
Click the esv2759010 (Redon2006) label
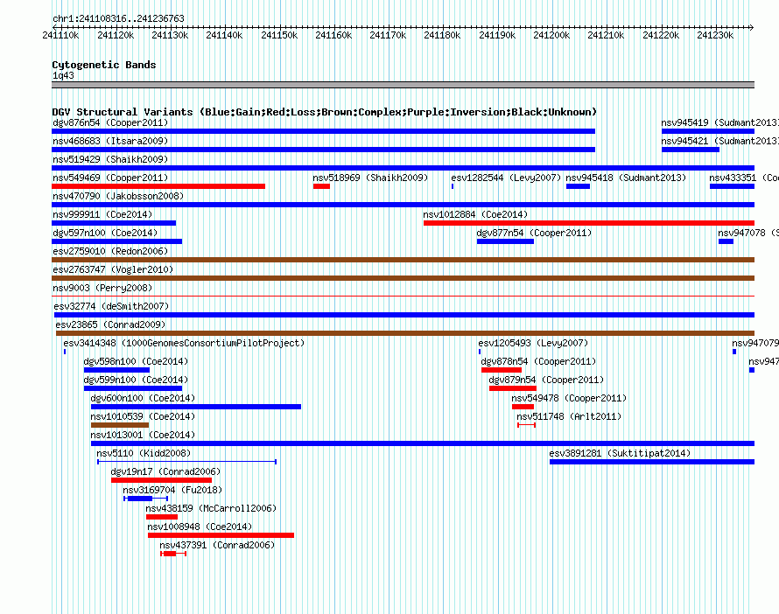(x=110, y=251)
